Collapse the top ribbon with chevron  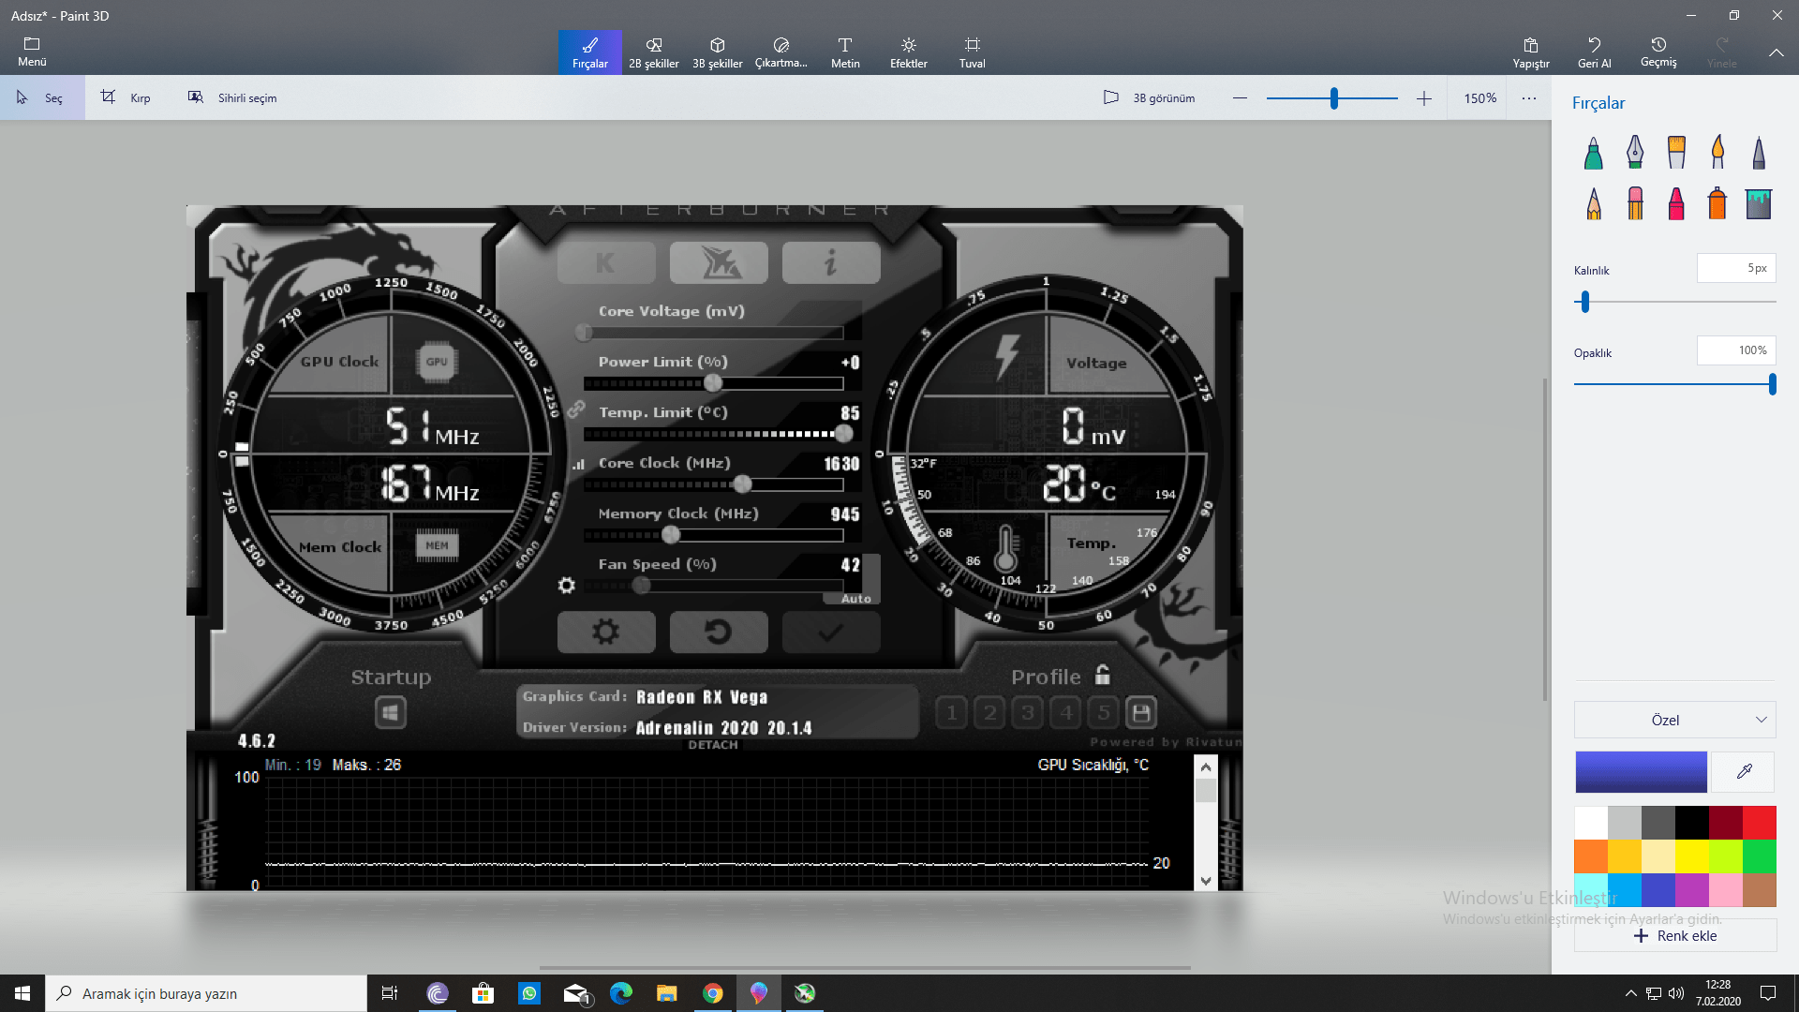click(x=1776, y=53)
